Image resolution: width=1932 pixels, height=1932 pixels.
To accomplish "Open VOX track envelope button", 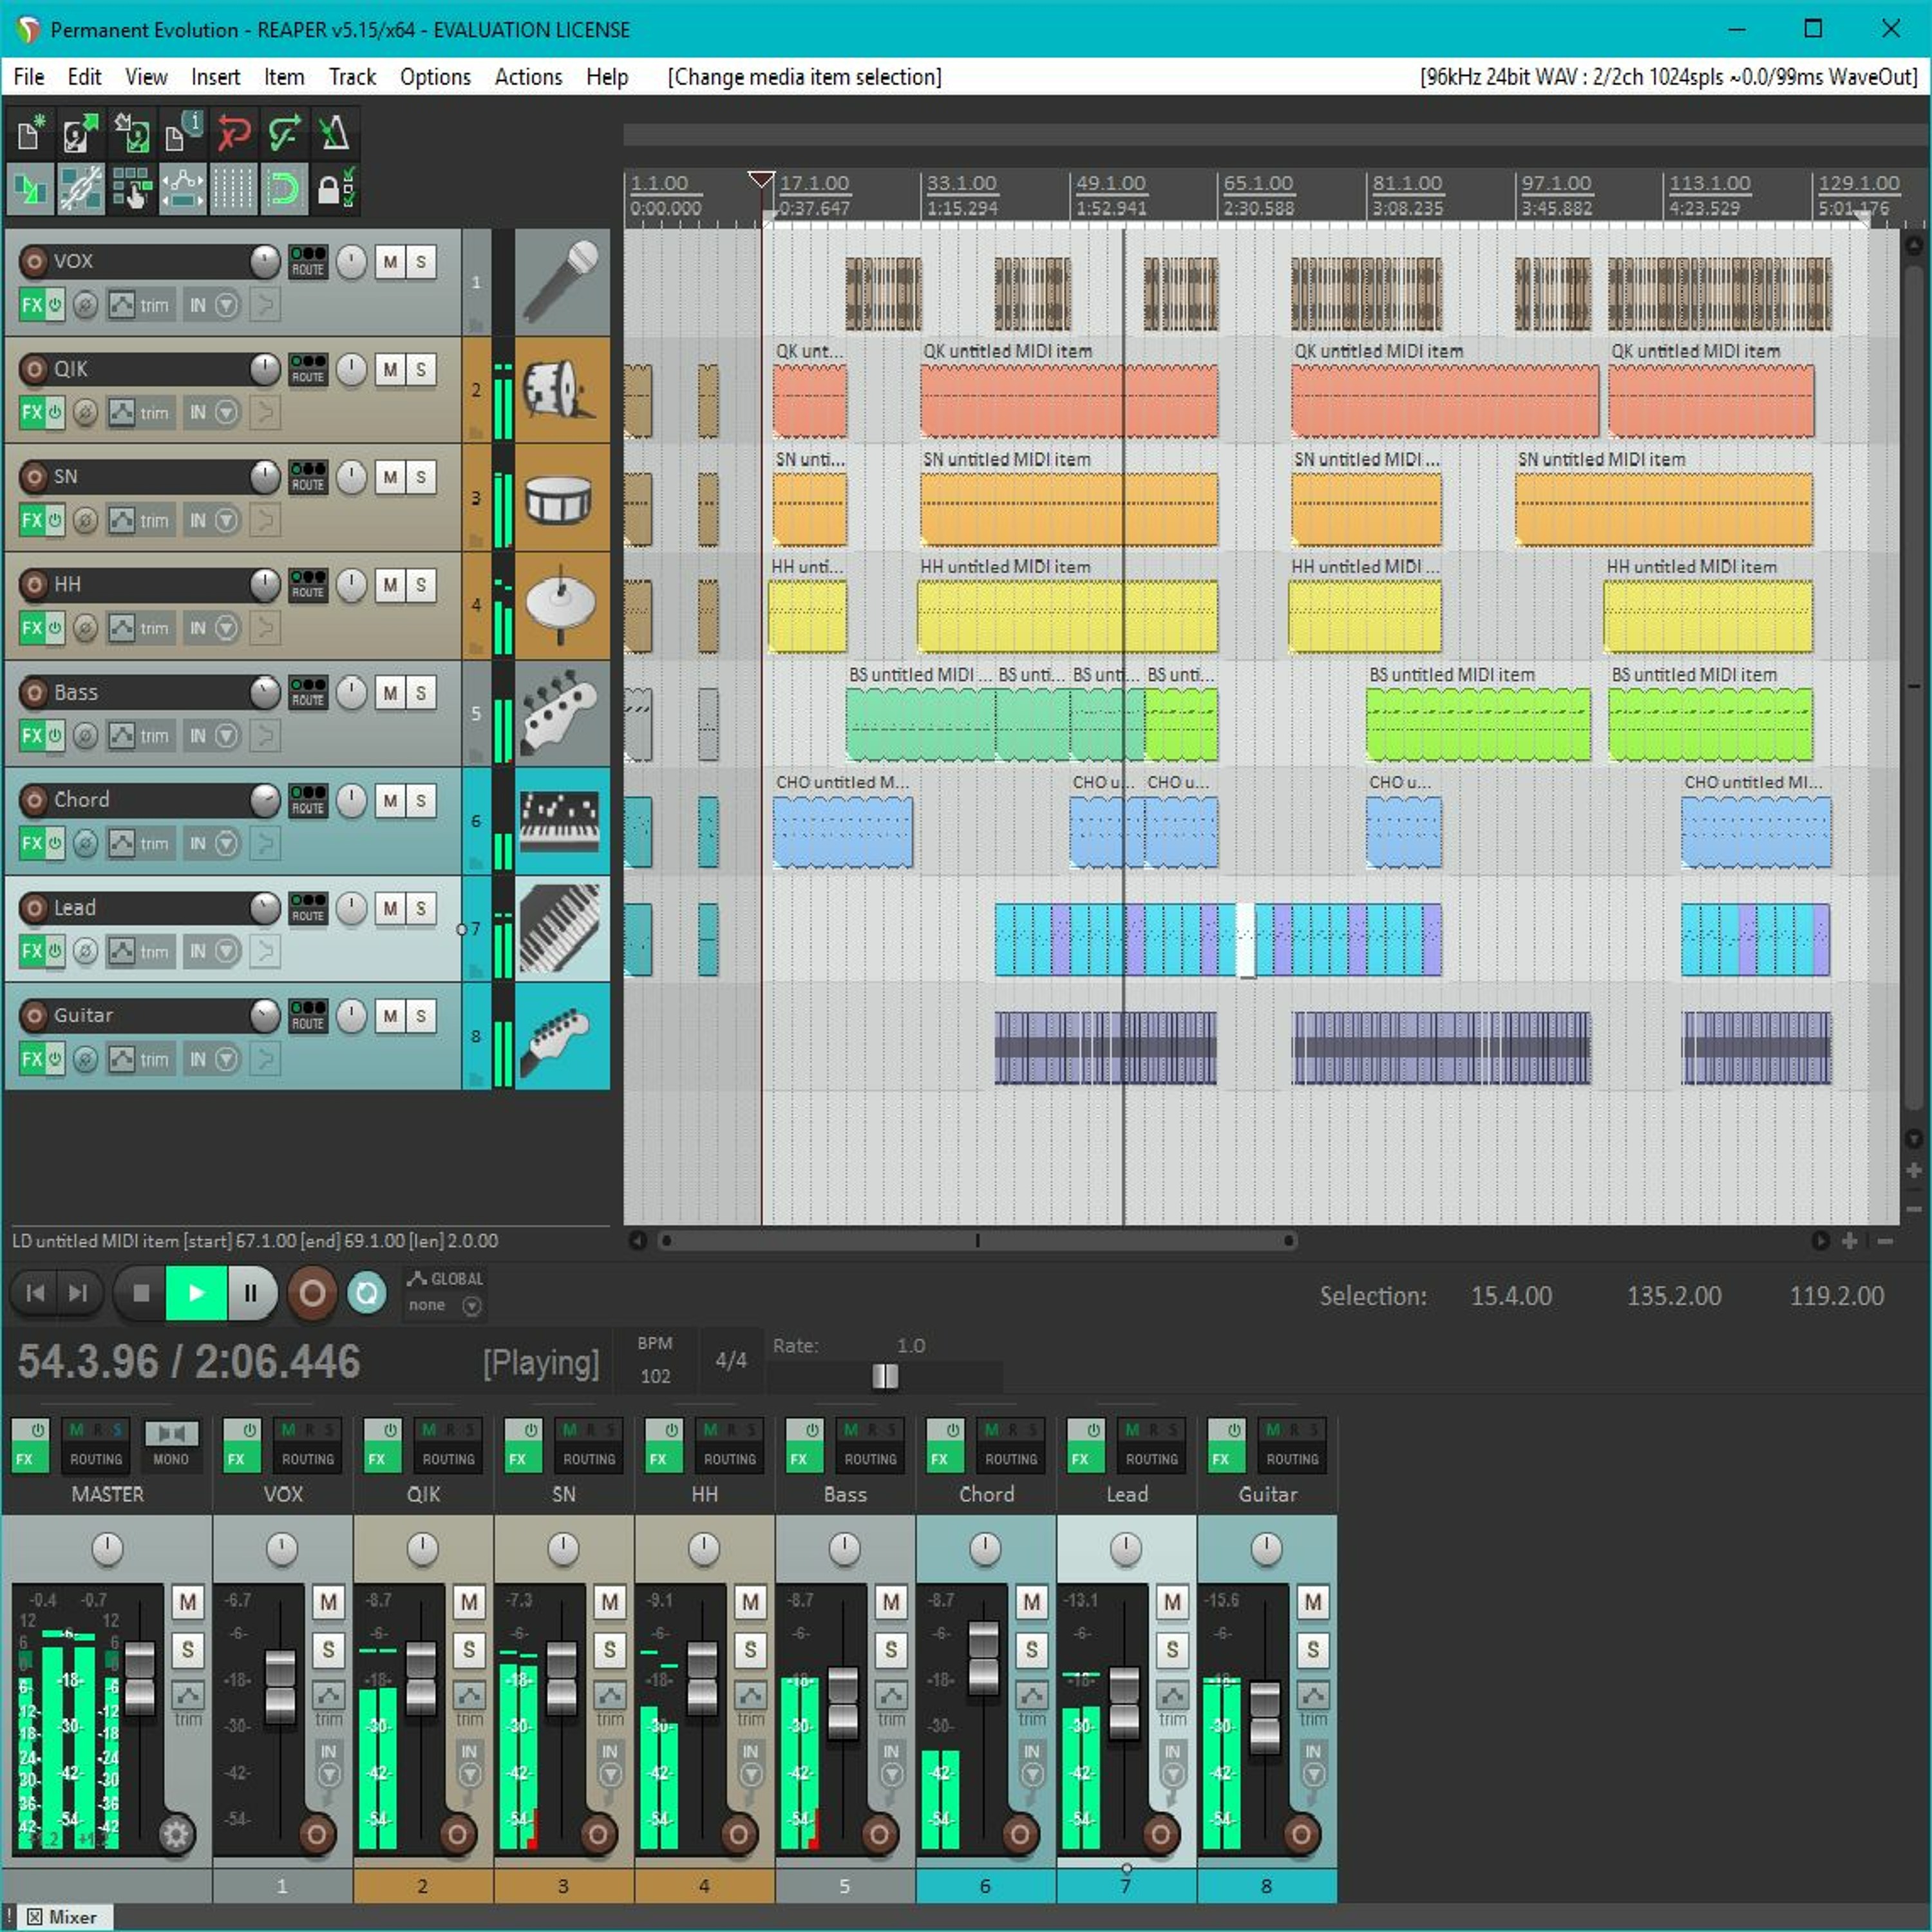I will 122,305.
